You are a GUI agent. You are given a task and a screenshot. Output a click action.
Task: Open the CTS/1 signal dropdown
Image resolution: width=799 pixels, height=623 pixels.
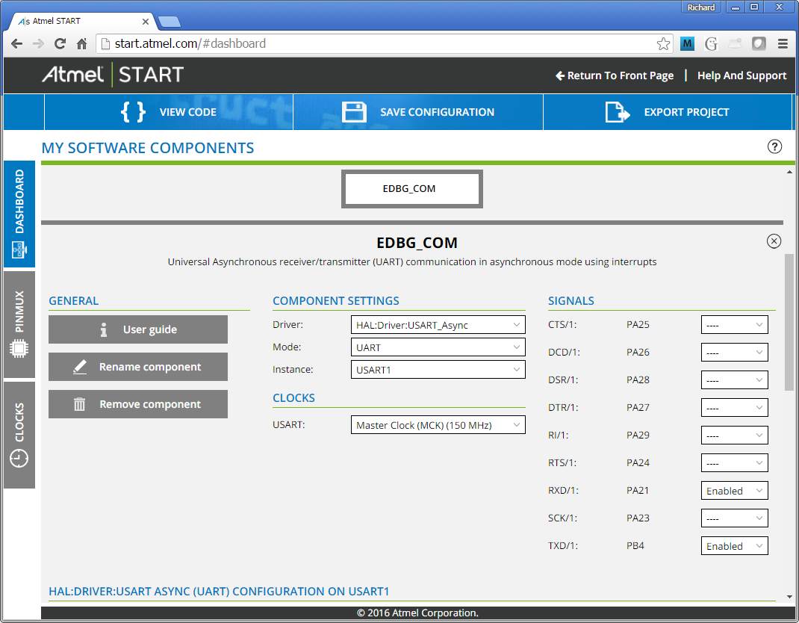(x=734, y=325)
